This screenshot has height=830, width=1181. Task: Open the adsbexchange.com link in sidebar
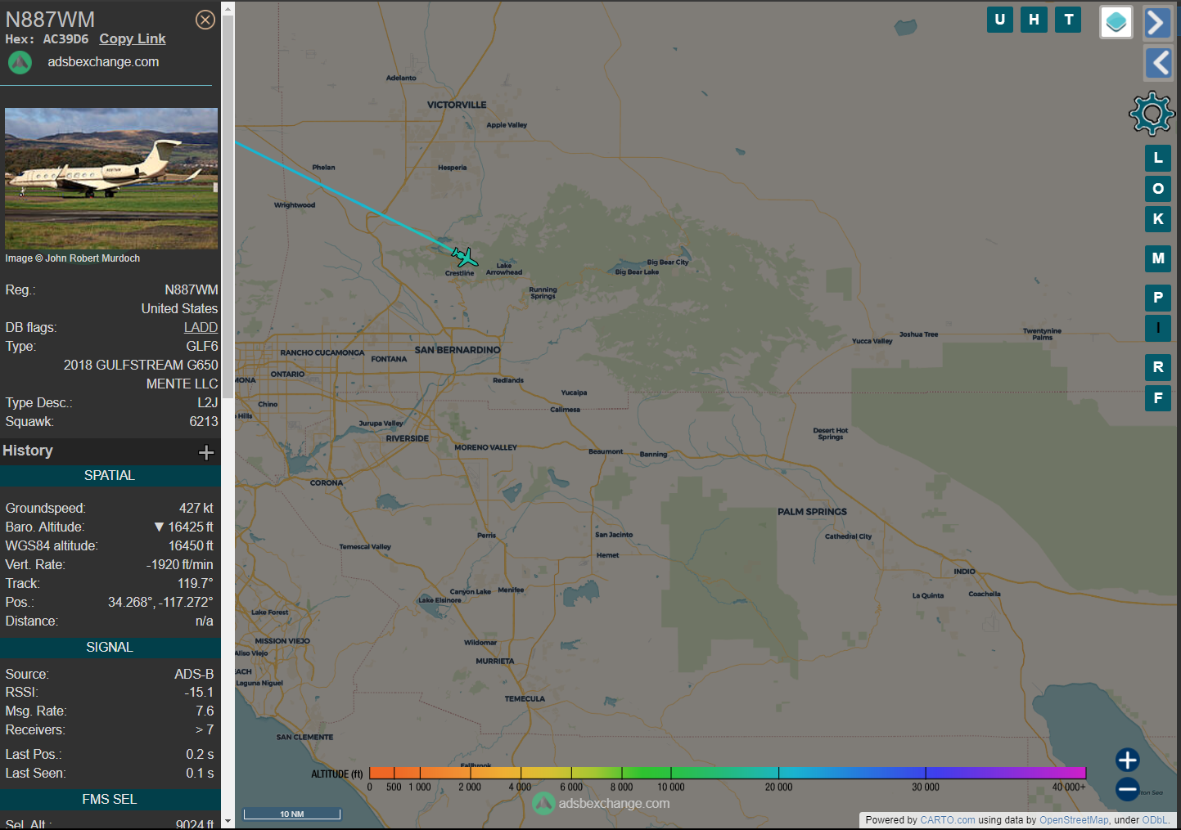point(103,62)
